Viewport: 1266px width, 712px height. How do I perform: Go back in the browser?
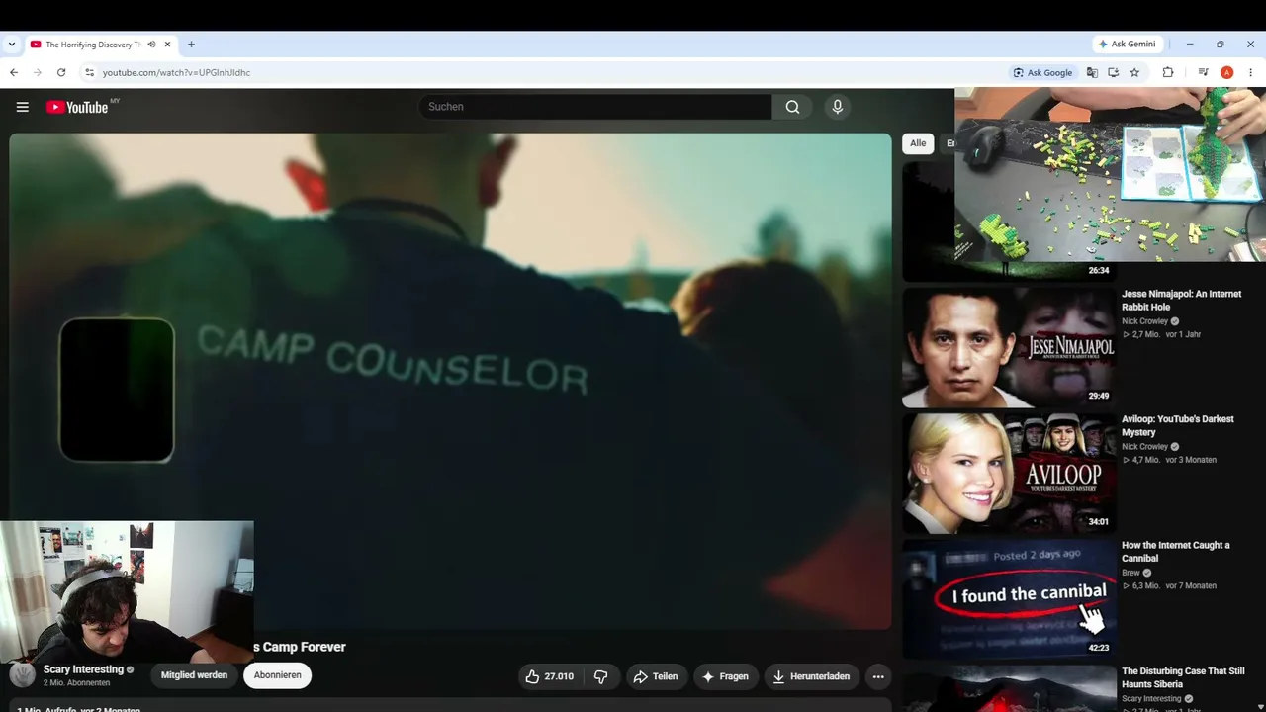click(14, 72)
